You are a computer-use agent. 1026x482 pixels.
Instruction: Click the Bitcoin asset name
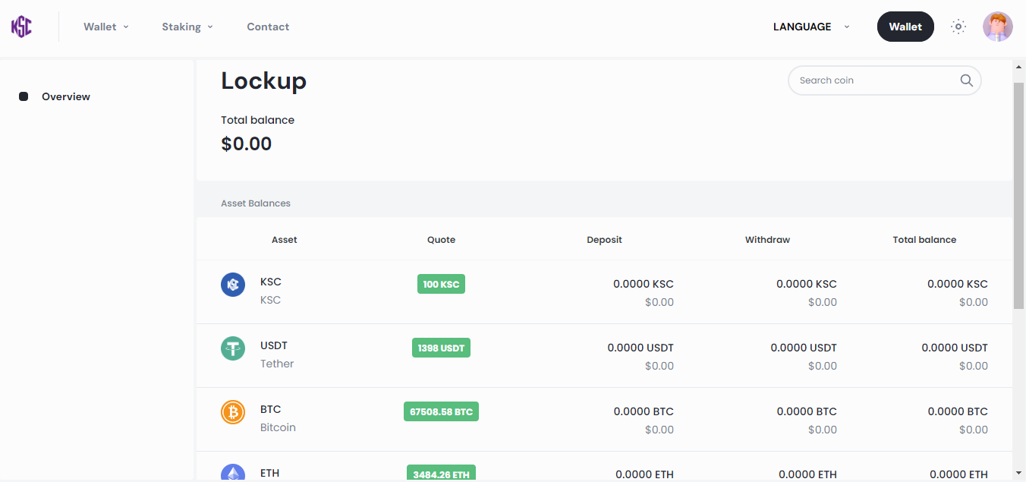(x=278, y=427)
